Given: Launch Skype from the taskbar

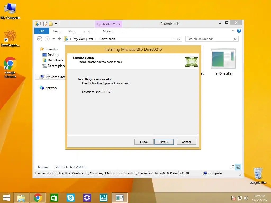Looking at the screenshot, I should click(x=70, y=198).
